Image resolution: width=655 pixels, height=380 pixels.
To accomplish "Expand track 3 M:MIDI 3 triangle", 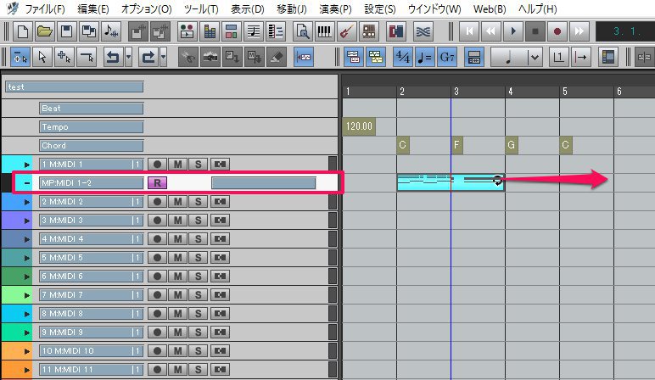I will tap(27, 221).
